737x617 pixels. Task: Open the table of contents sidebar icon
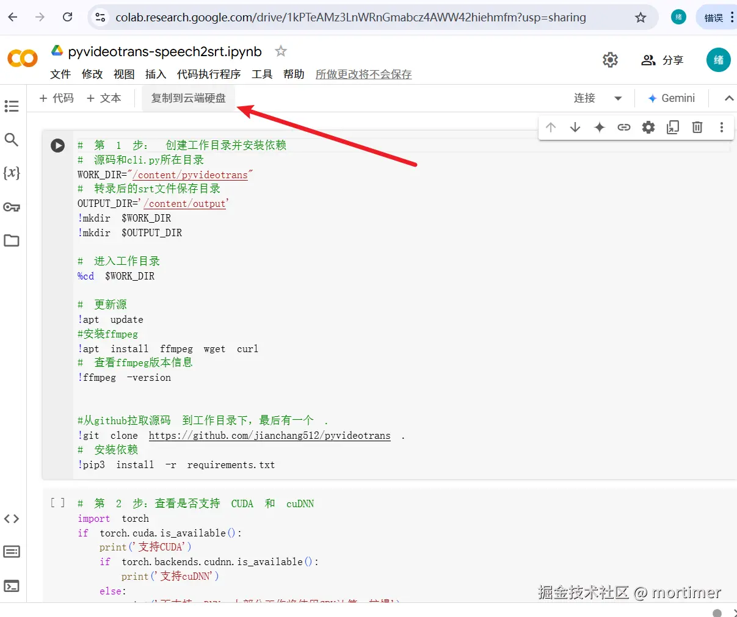tap(12, 106)
